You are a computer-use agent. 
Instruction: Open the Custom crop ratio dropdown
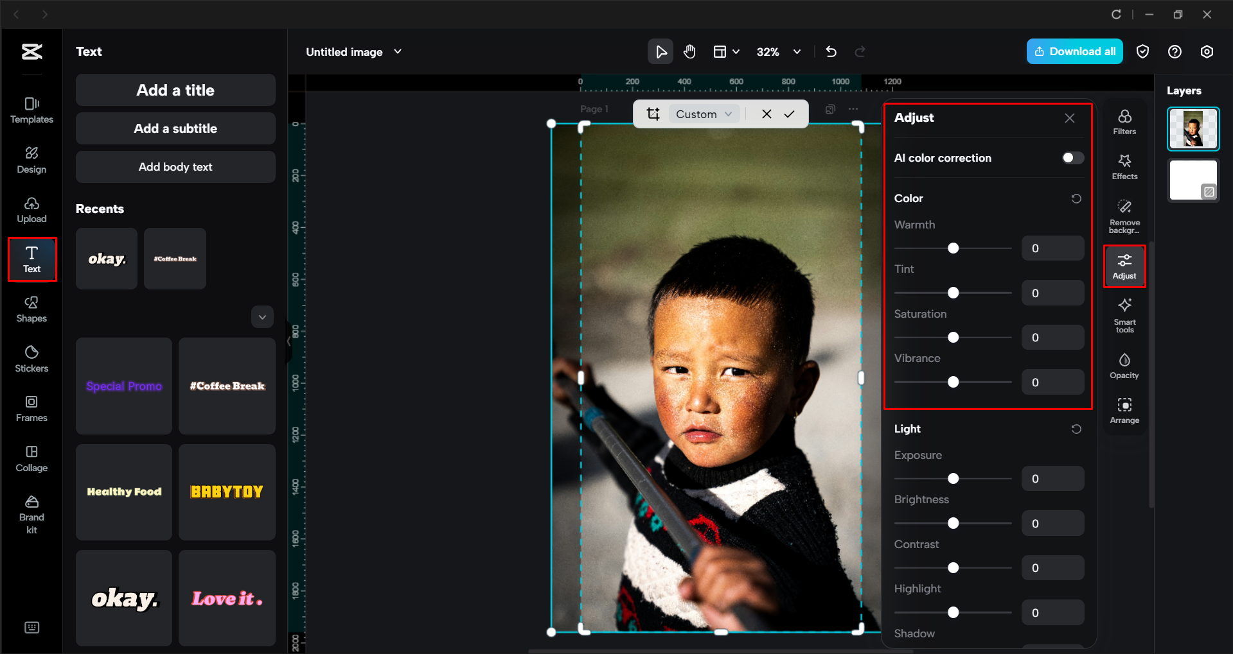(x=704, y=114)
